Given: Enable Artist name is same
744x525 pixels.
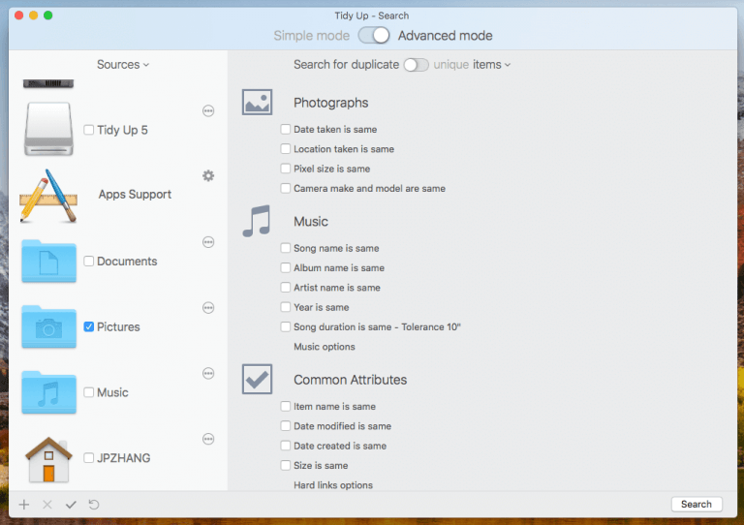Looking at the screenshot, I should (x=286, y=288).
